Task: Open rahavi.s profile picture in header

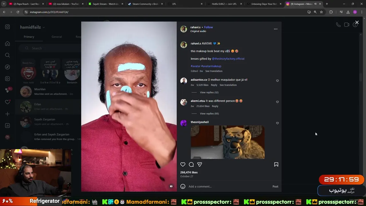Action: pos(184,29)
